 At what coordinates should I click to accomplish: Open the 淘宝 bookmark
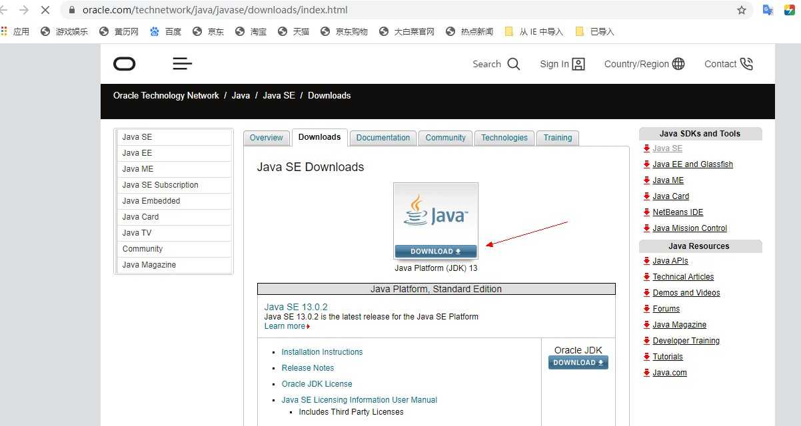(x=251, y=31)
